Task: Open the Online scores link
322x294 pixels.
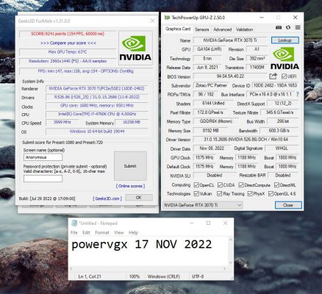Action: click(x=130, y=186)
